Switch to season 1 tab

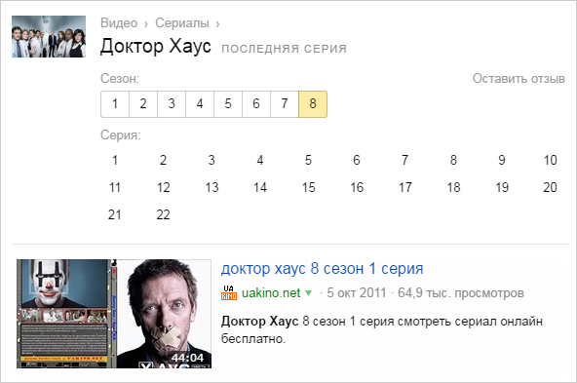115,104
